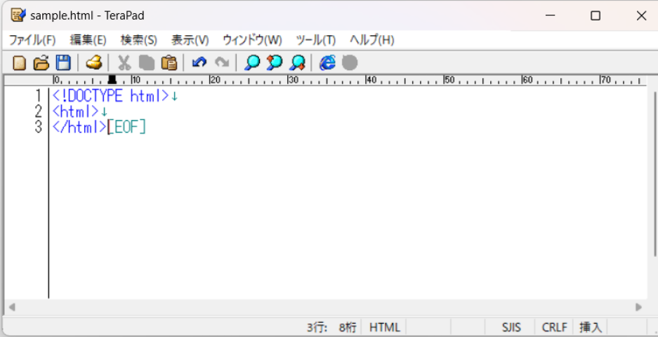Open the 検索(S) menu
This screenshot has width=658, height=337.
pyautogui.click(x=139, y=40)
